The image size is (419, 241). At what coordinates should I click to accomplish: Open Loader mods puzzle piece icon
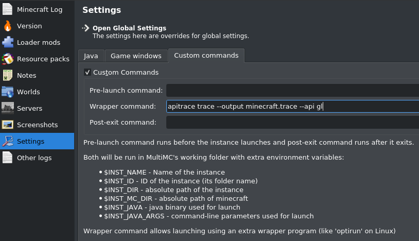coord(8,42)
